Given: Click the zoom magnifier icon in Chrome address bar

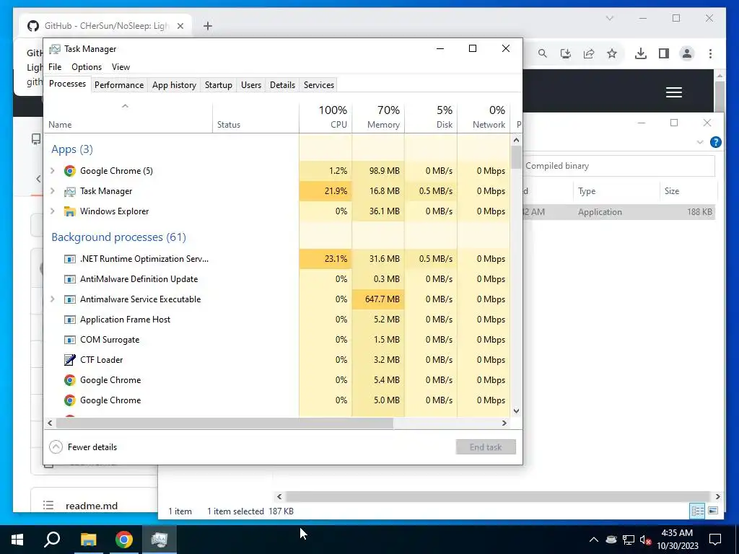Looking at the screenshot, I should pos(543,53).
